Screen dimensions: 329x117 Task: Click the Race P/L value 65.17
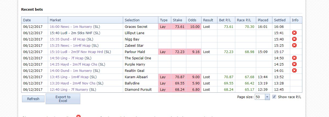pyautogui.click(x=250, y=89)
